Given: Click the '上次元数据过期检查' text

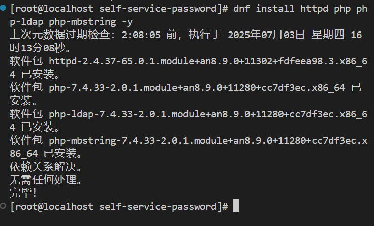Looking at the screenshot, I should click(x=59, y=35).
